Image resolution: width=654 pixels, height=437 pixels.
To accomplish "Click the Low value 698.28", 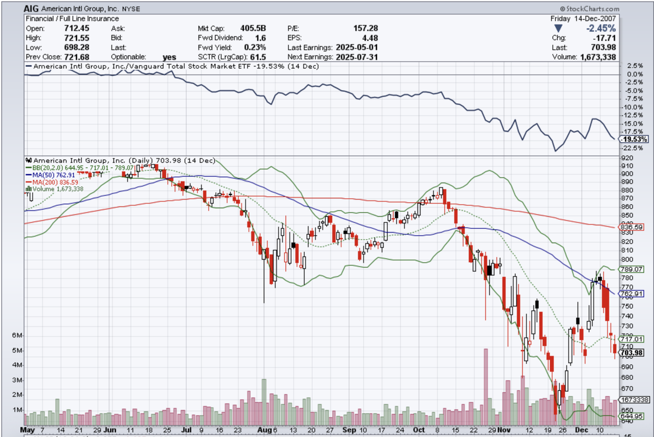I will [x=76, y=48].
